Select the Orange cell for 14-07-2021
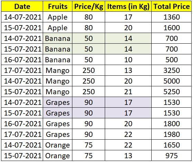The width and height of the screenshot is (193, 162). click(58, 145)
